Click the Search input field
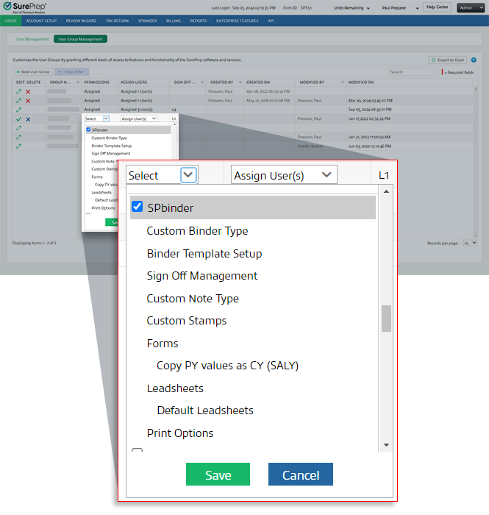489x515 pixels. coord(412,72)
